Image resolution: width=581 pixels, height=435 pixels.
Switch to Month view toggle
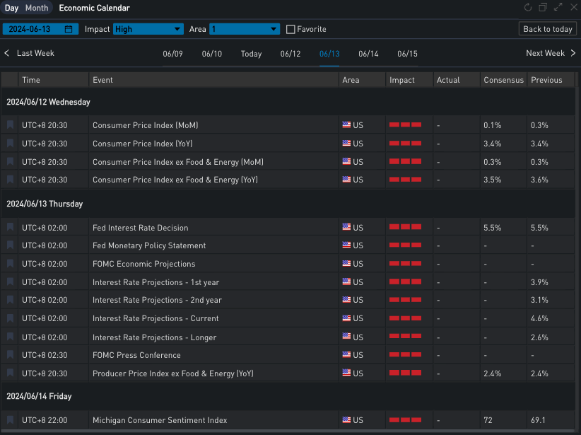pos(37,8)
